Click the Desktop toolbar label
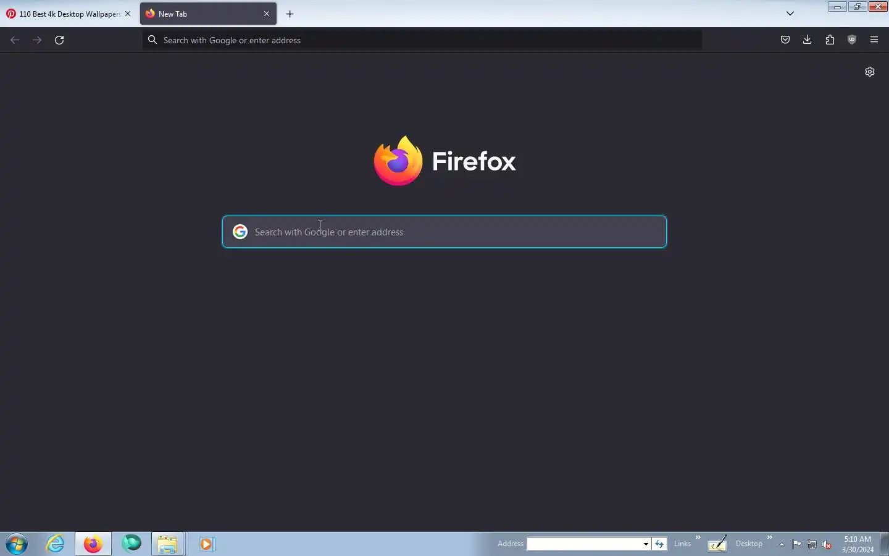889x556 pixels. click(749, 544)
